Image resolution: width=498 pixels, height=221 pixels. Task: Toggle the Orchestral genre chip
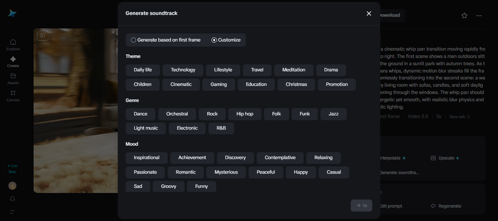click(177, 114)
